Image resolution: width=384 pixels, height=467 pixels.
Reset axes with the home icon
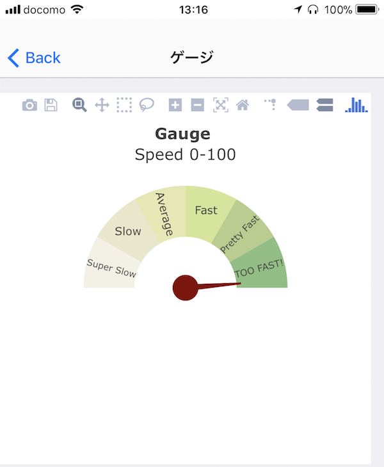click(243, 105)
